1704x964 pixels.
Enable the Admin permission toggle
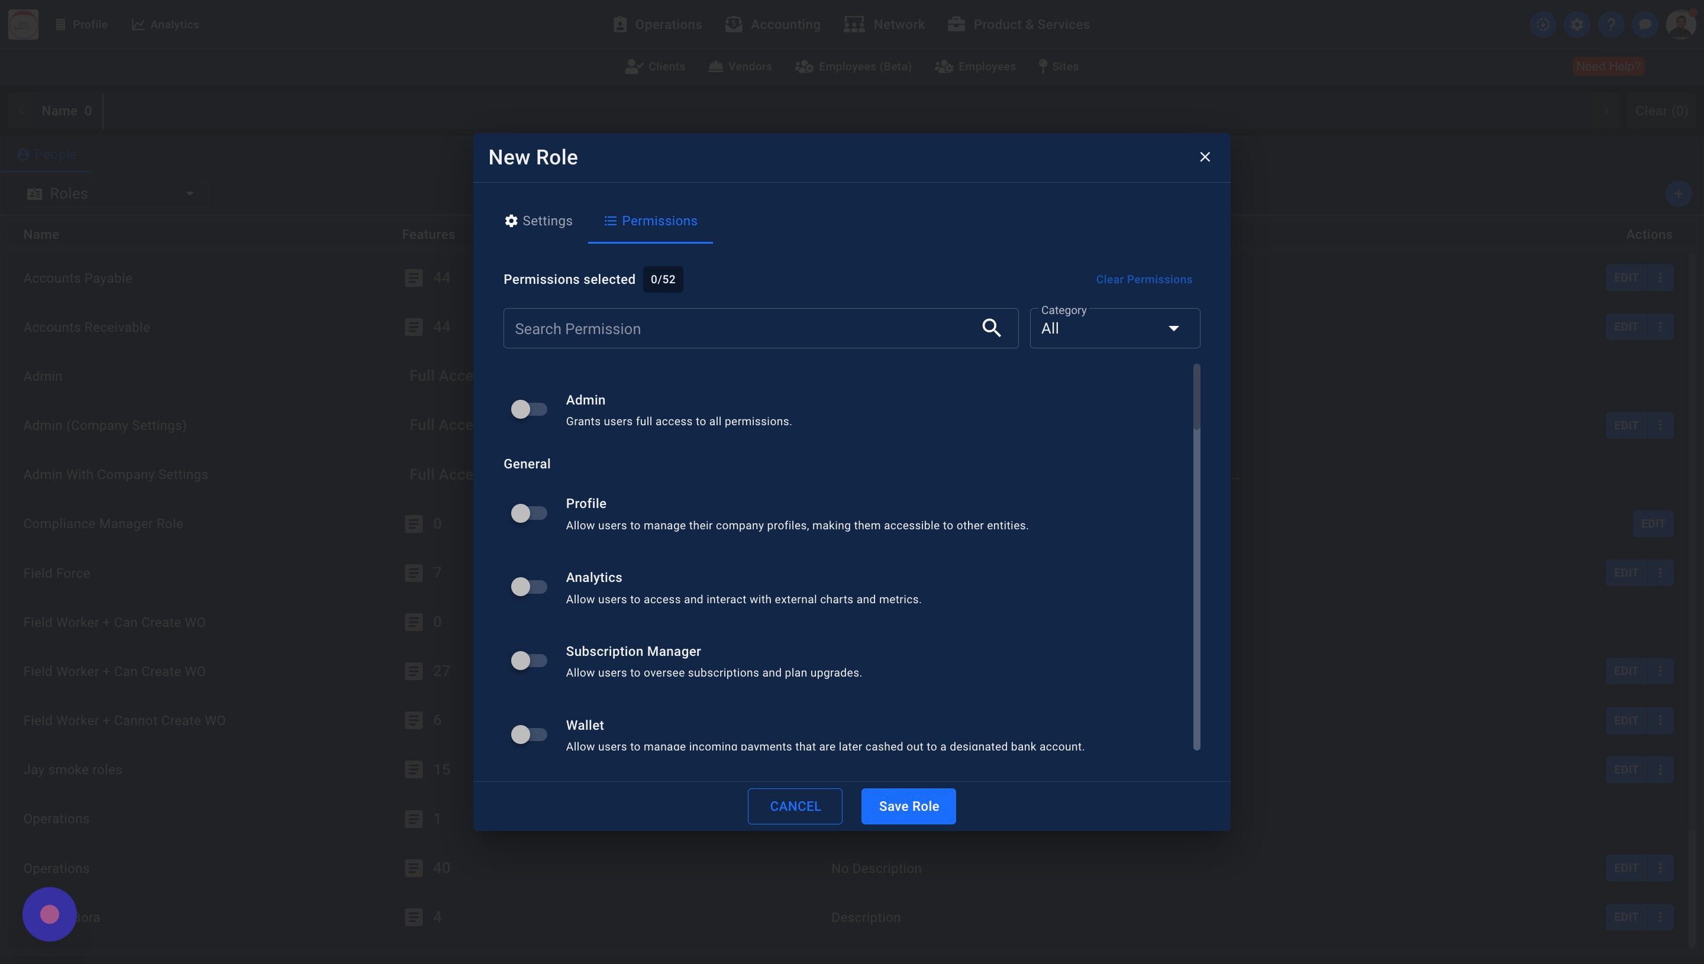point(528,409)
